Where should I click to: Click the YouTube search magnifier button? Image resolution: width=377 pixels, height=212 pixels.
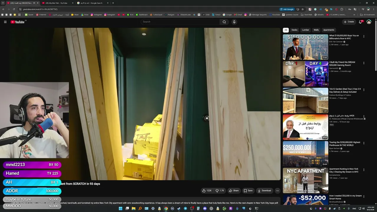click(224, 22)
